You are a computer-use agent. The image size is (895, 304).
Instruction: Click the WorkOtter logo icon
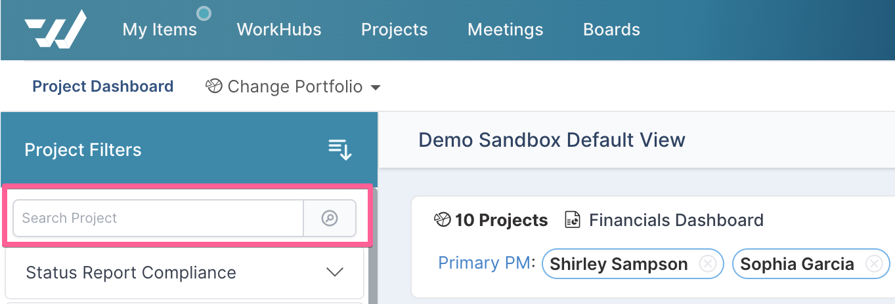point(56,29)
